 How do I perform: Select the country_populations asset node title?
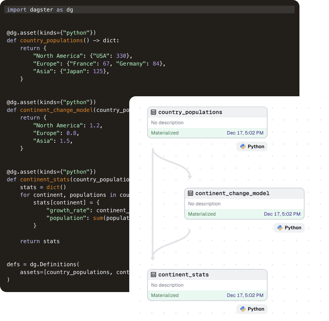tap(190, 112)
